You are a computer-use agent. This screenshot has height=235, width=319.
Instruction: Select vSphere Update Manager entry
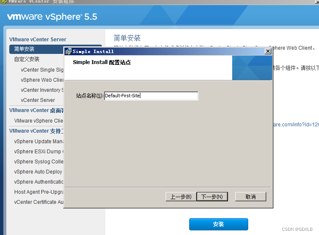coord(39,141)
